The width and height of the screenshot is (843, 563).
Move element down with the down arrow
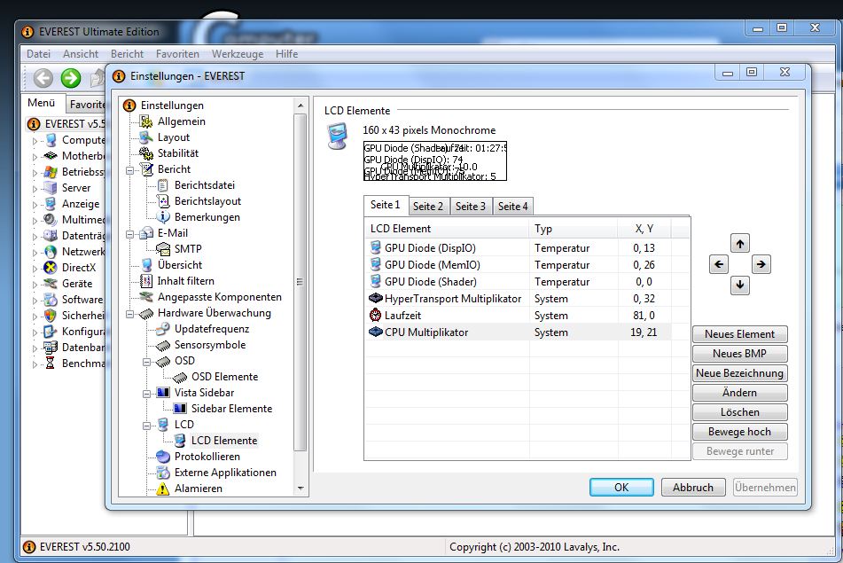point(740,285)
